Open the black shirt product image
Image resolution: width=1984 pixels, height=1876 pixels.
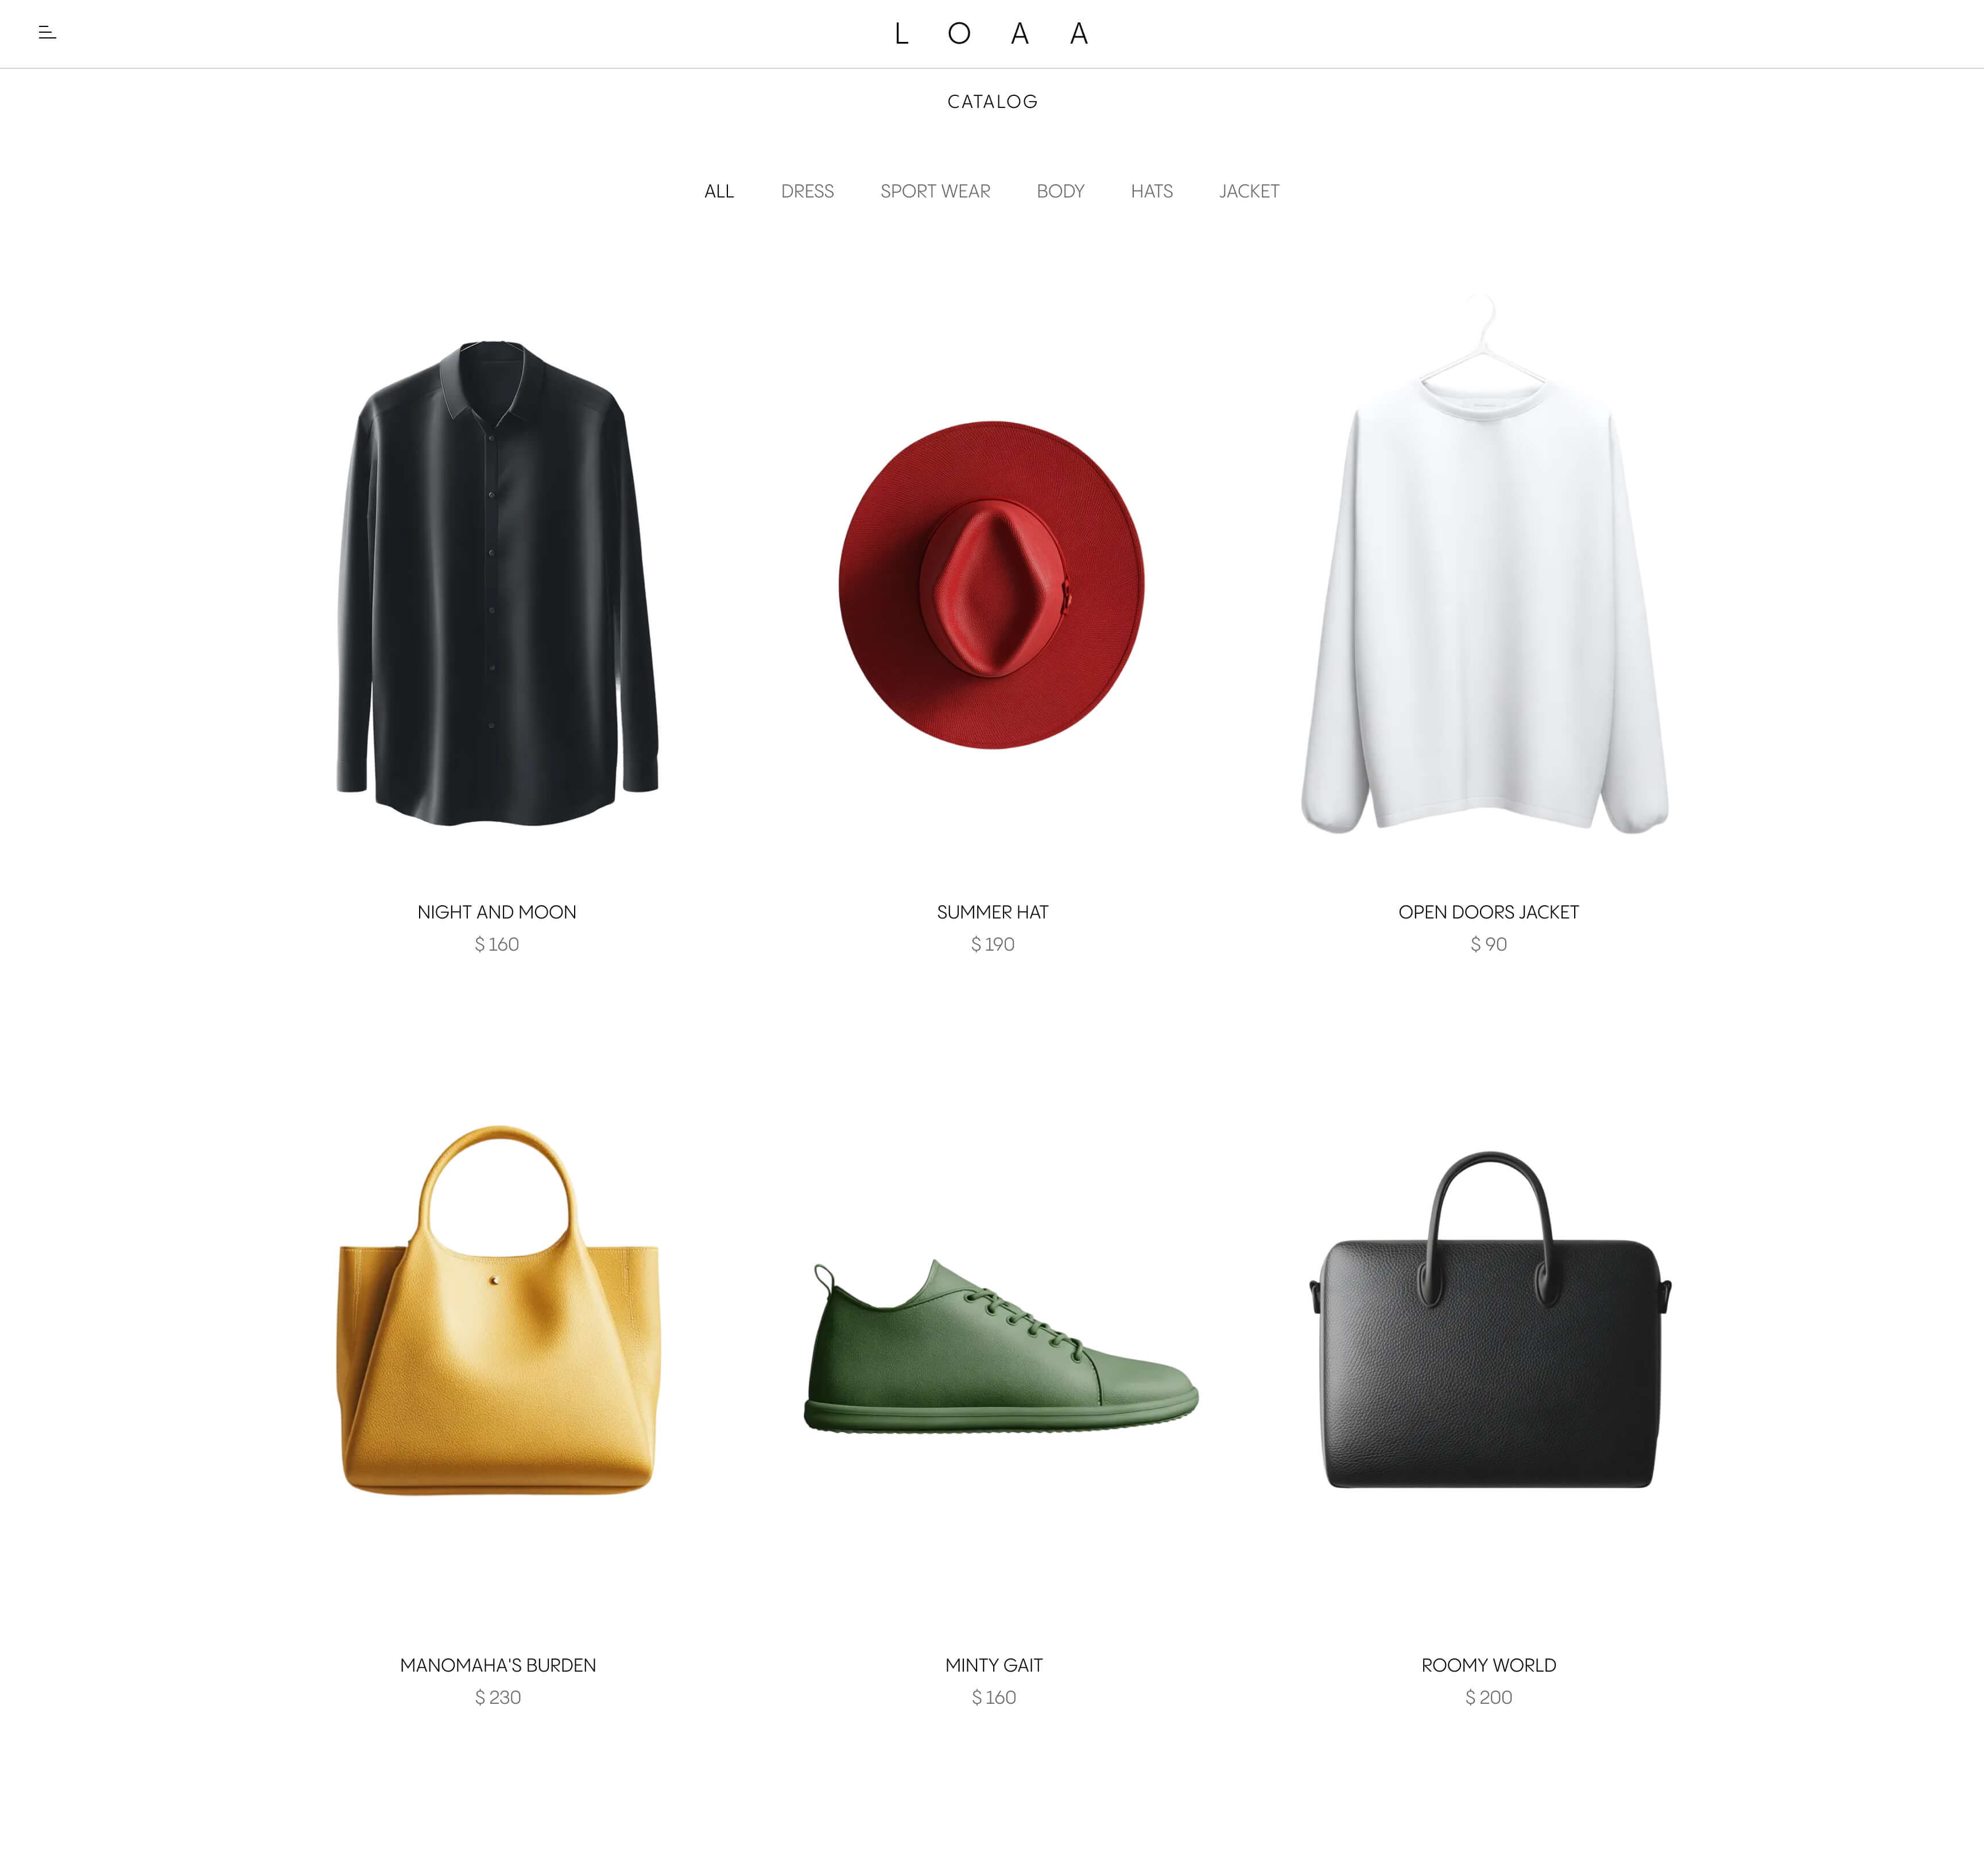point(497,583)
